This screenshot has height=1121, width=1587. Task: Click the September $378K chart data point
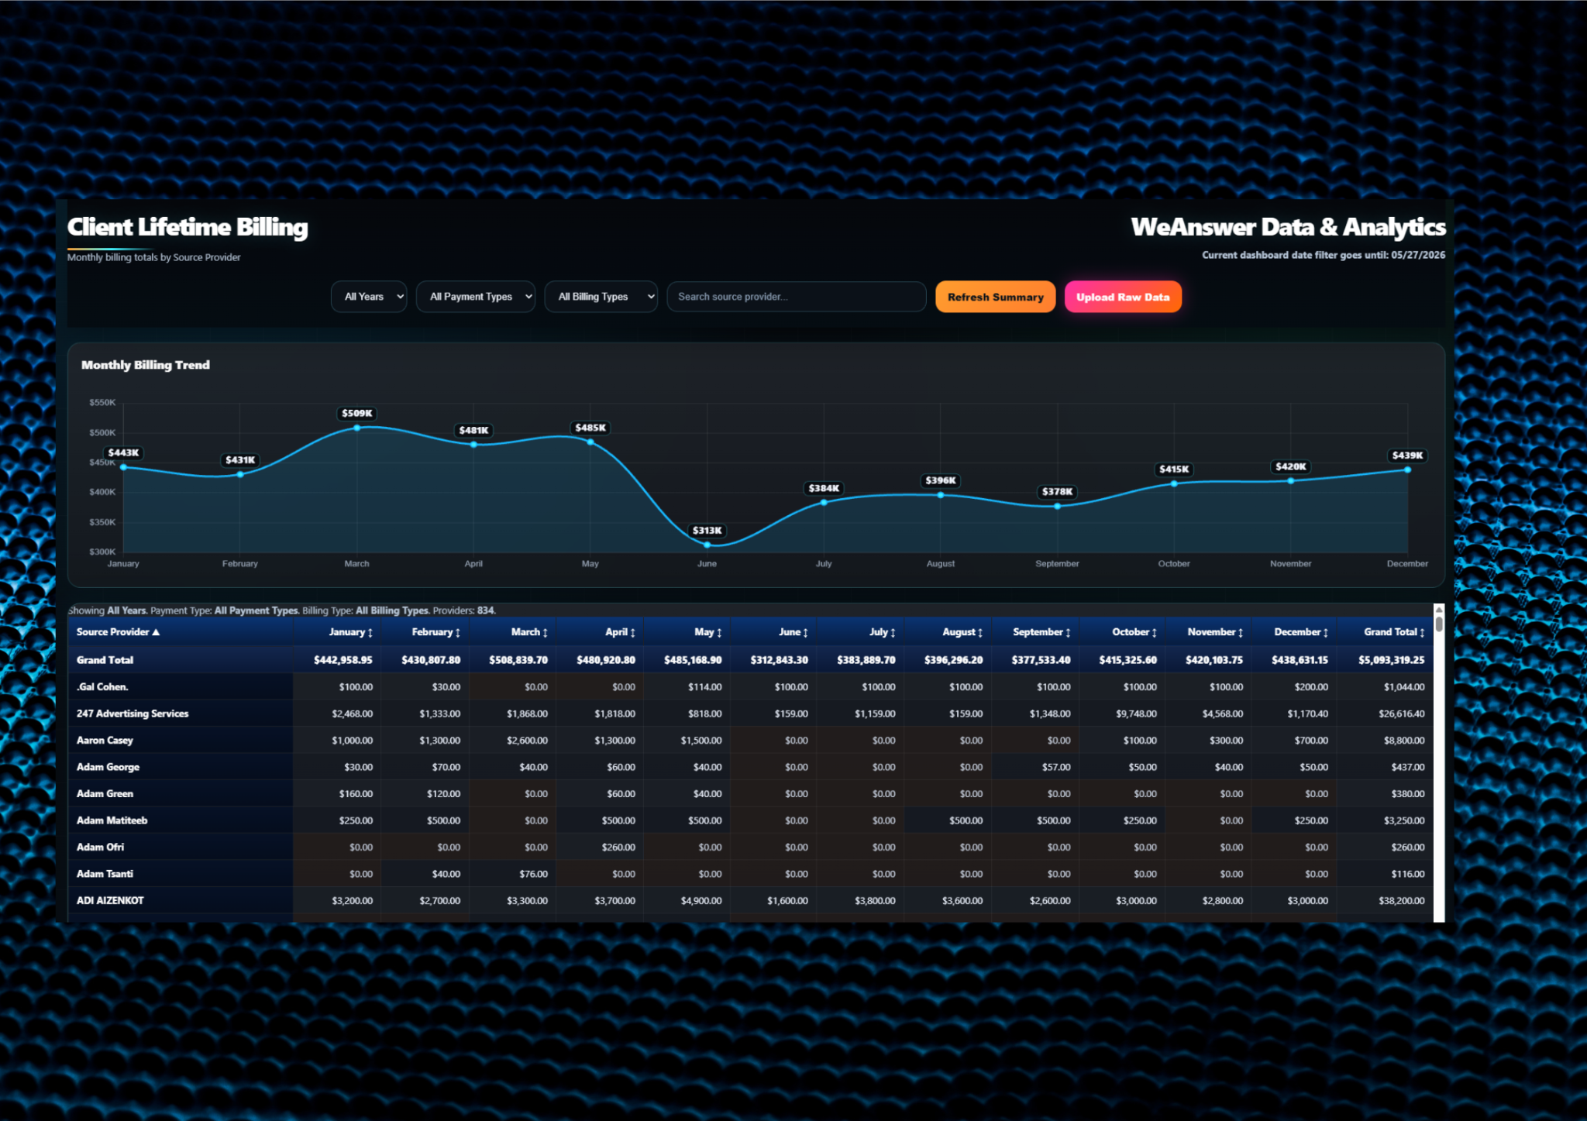[x=1057, y=507]
